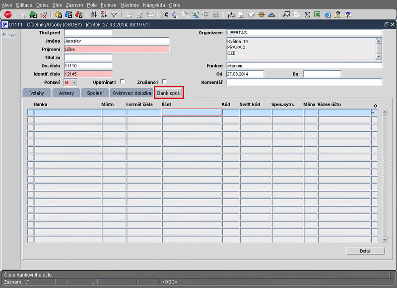Click the Detail button
Viewport: 397px width, 288px height.
(365, 251)
